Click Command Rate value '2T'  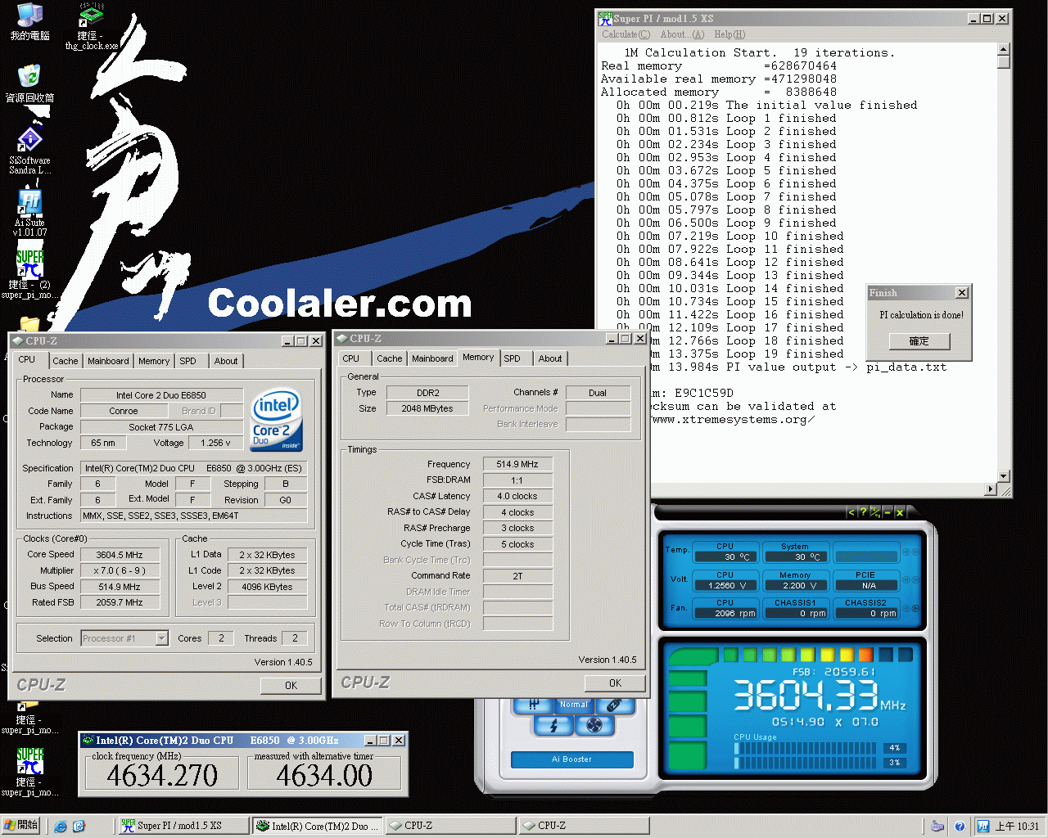click(x=517, y=576)
